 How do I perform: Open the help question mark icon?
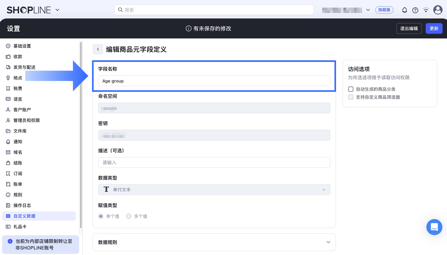(415, 10)
